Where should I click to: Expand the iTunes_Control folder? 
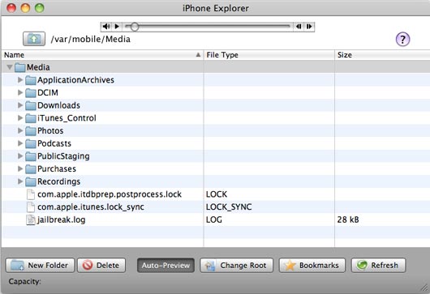[20, 118]
